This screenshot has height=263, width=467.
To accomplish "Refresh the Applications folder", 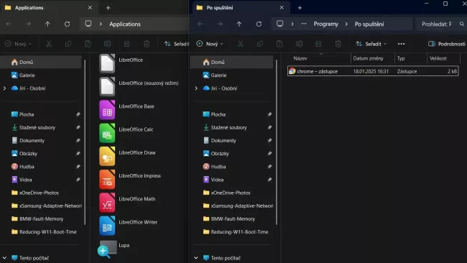I will [68, 24].
